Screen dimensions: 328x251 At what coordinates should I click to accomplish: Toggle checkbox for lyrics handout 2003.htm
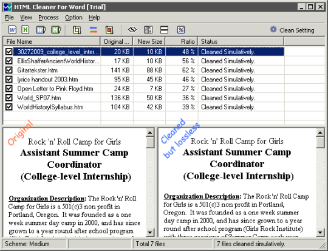pyautogui.click(x=9, y=80)
